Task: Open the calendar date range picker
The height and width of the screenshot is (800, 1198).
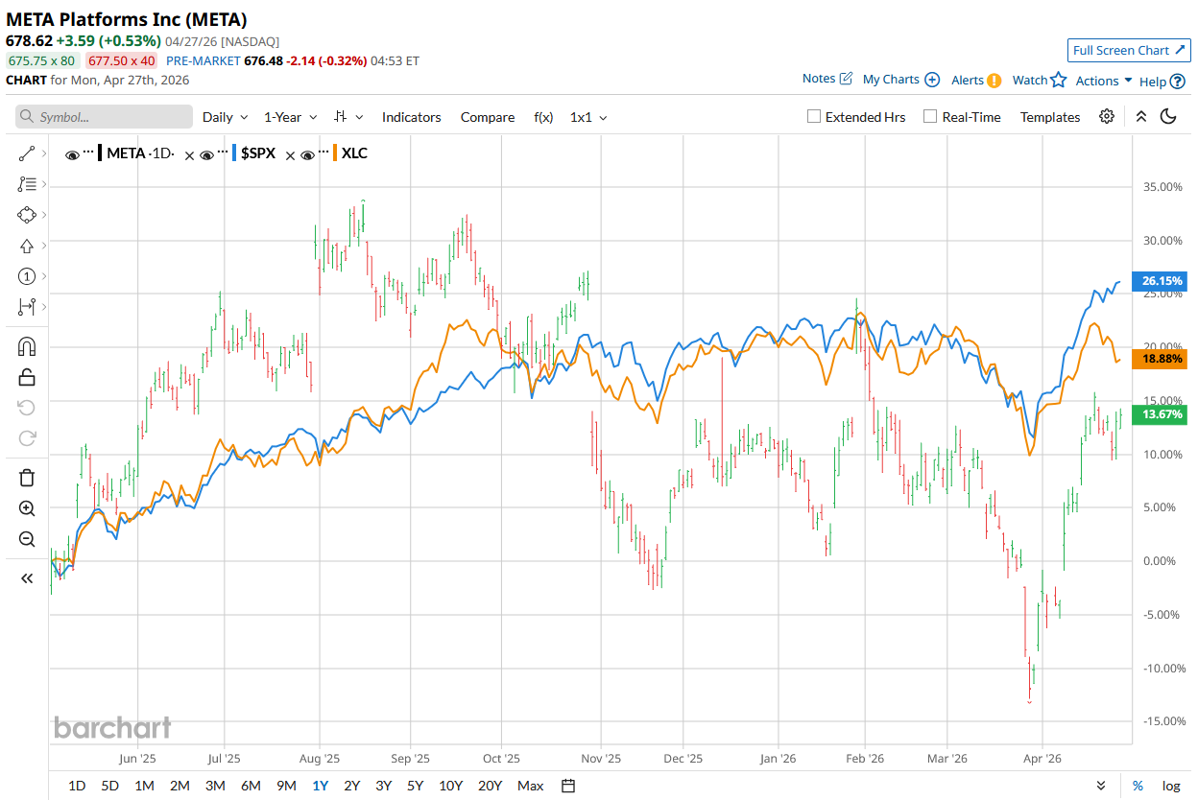Action: pyautogui.click(x=568, y=786)
